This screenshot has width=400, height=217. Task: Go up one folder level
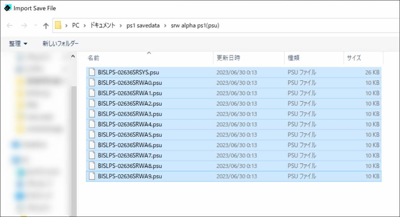[46, 26]
